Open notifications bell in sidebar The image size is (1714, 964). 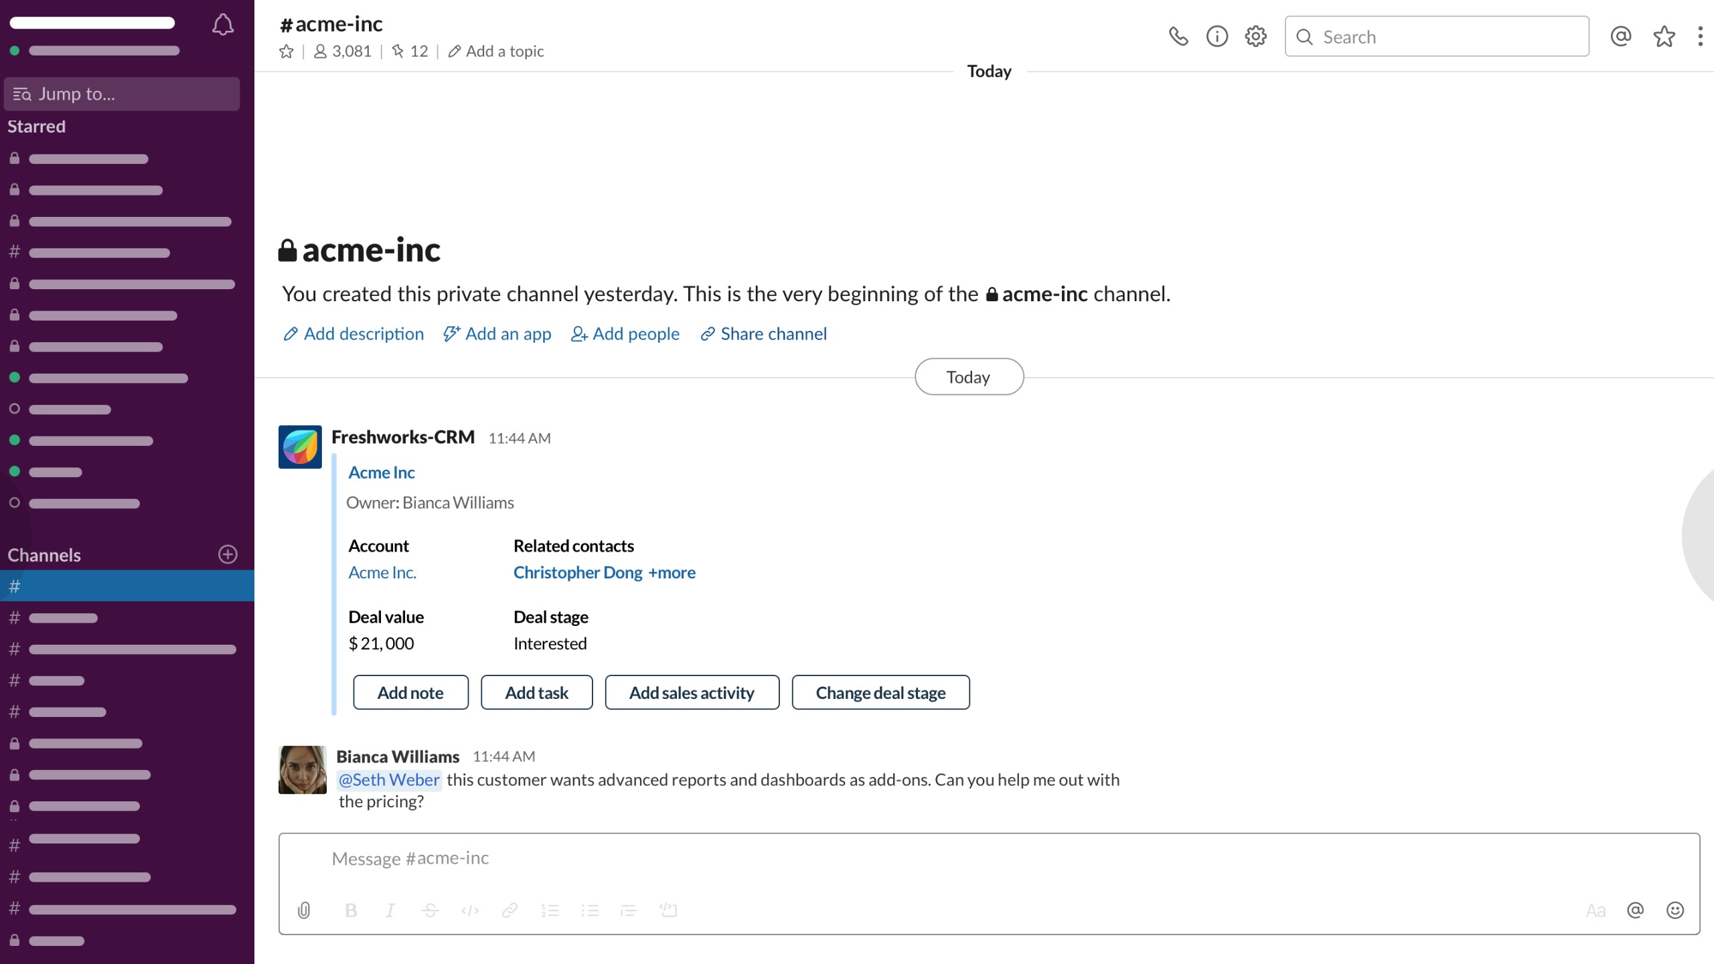(223, 25)
